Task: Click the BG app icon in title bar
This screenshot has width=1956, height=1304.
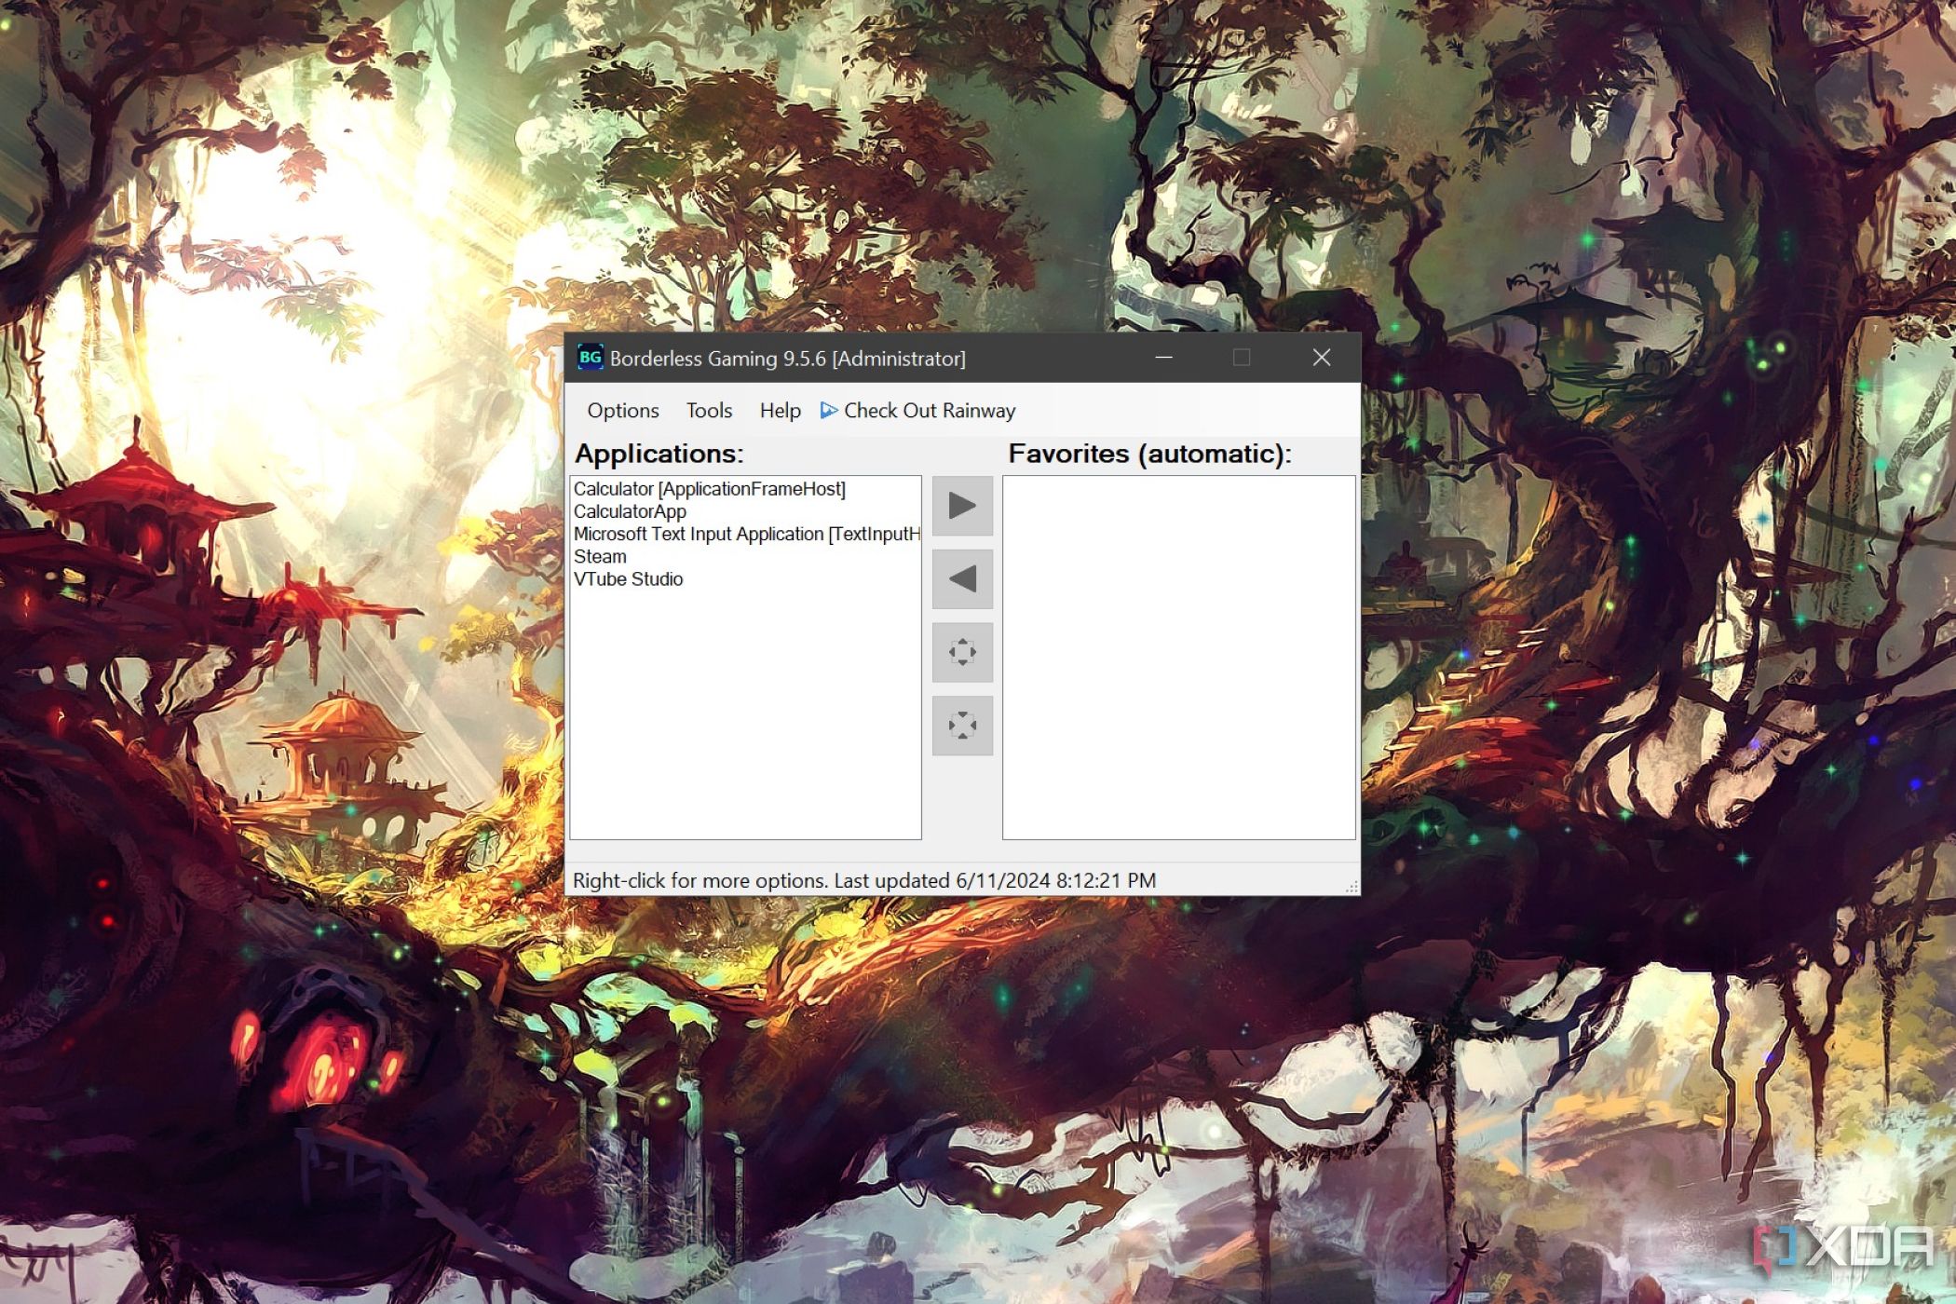Action: [x=590, y=358]
